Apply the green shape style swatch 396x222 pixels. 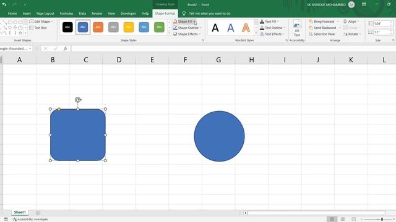tap(159, 27)
